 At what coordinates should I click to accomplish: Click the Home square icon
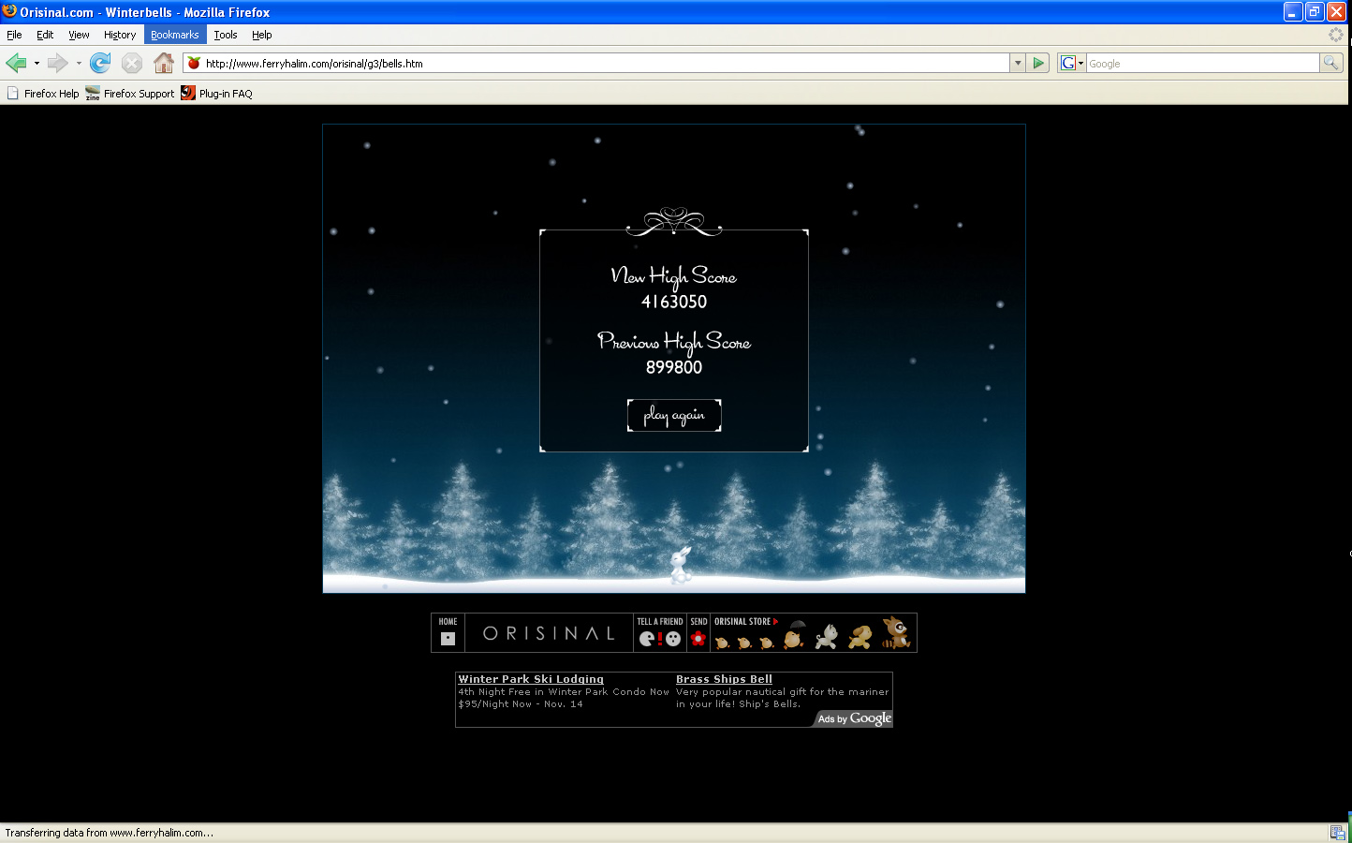(x=448, y=639)
